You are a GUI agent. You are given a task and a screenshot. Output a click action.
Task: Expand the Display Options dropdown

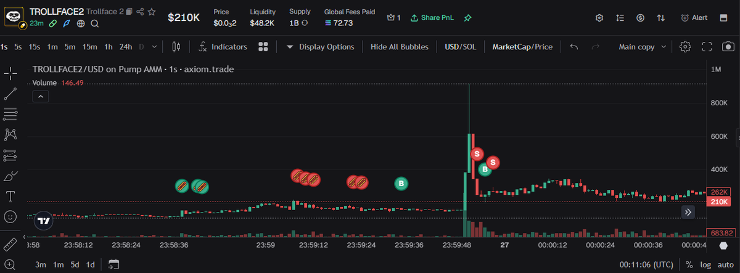(320, 47)
